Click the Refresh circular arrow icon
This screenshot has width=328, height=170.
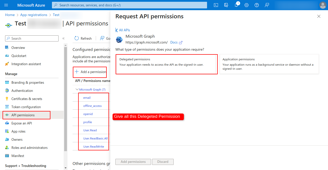coord(77,38)
